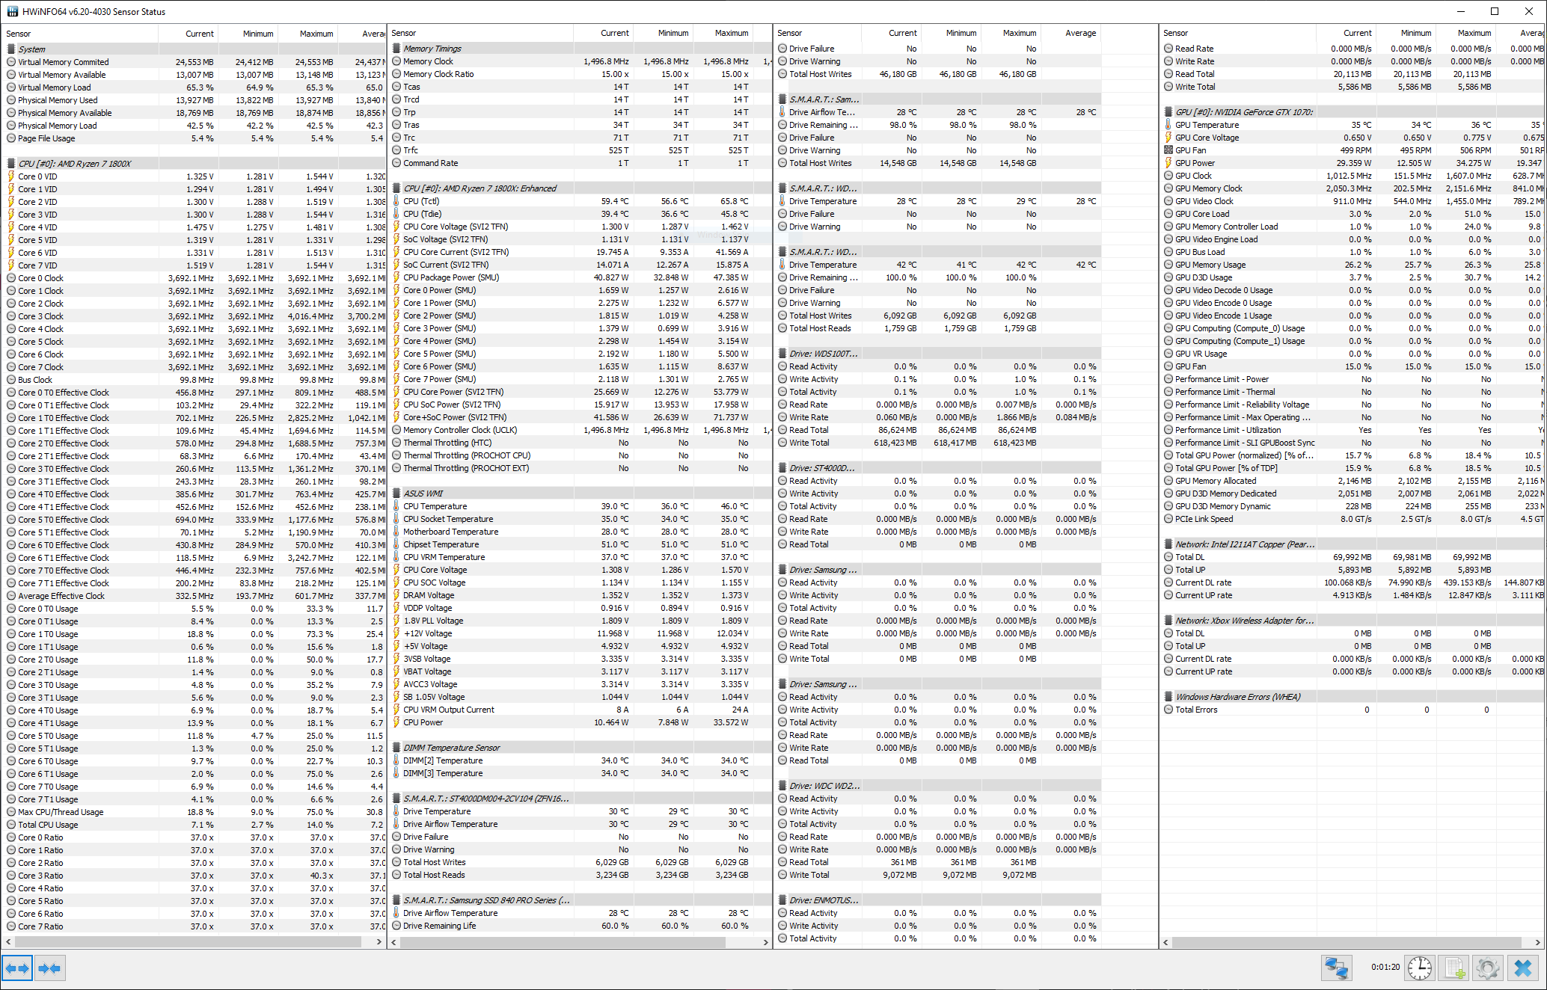1547x990 pixels.
Task: Select the GPU Temperature sensor row
Action: click(1207, 125)
